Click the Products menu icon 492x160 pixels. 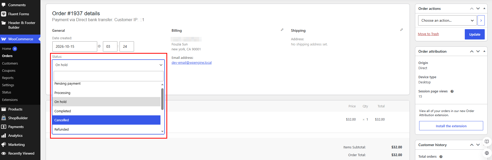(x=4, y=109)
